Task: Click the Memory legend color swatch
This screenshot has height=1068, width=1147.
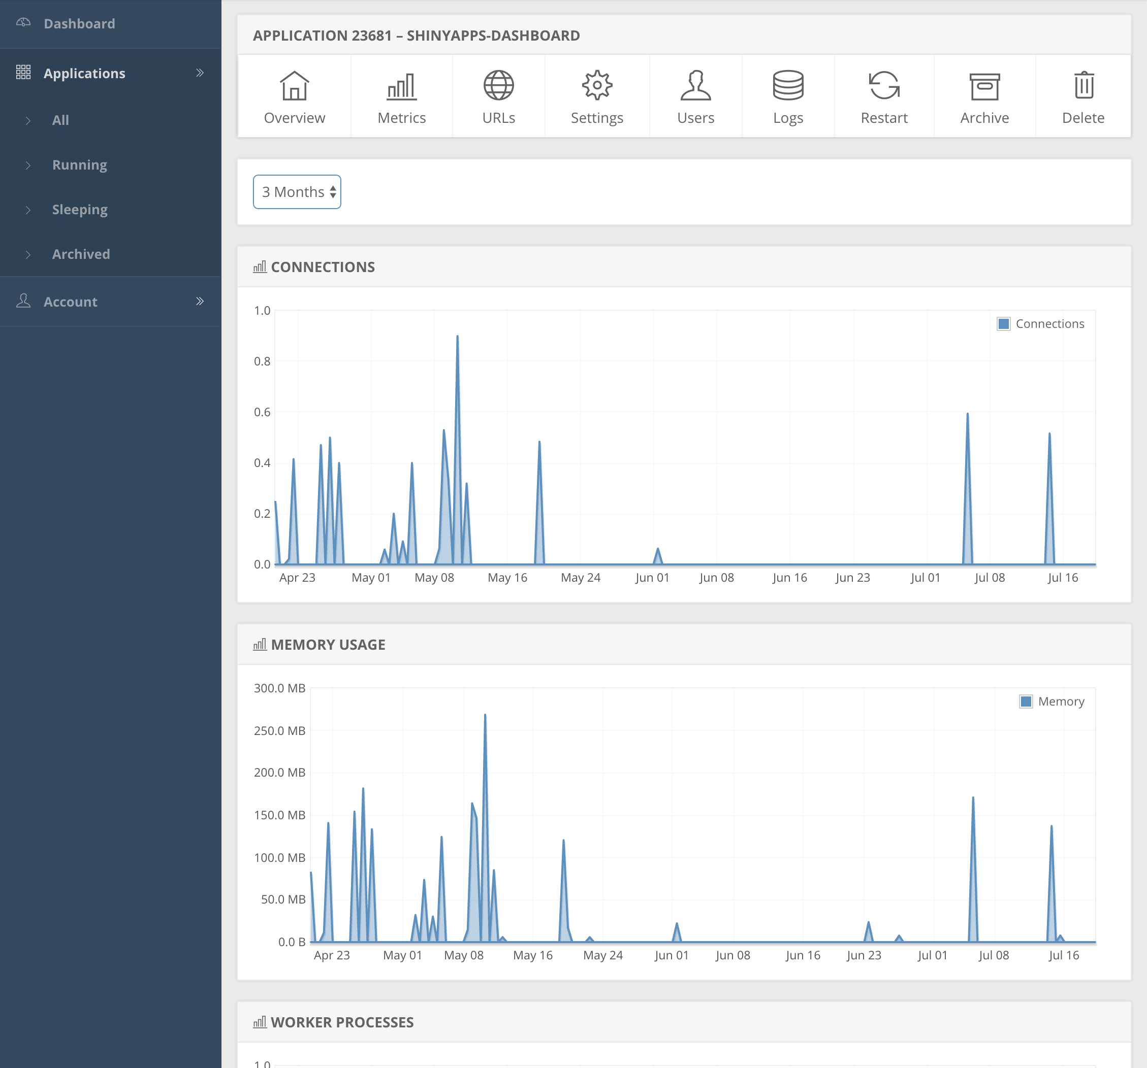Action: [1026, 701]
